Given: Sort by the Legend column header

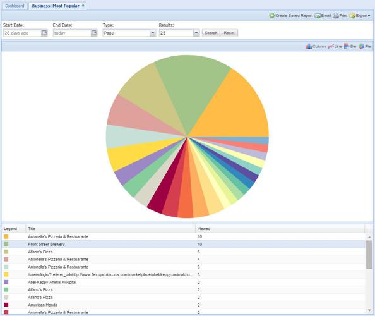Looking at the screenshot, I should (x=14, y=229).
